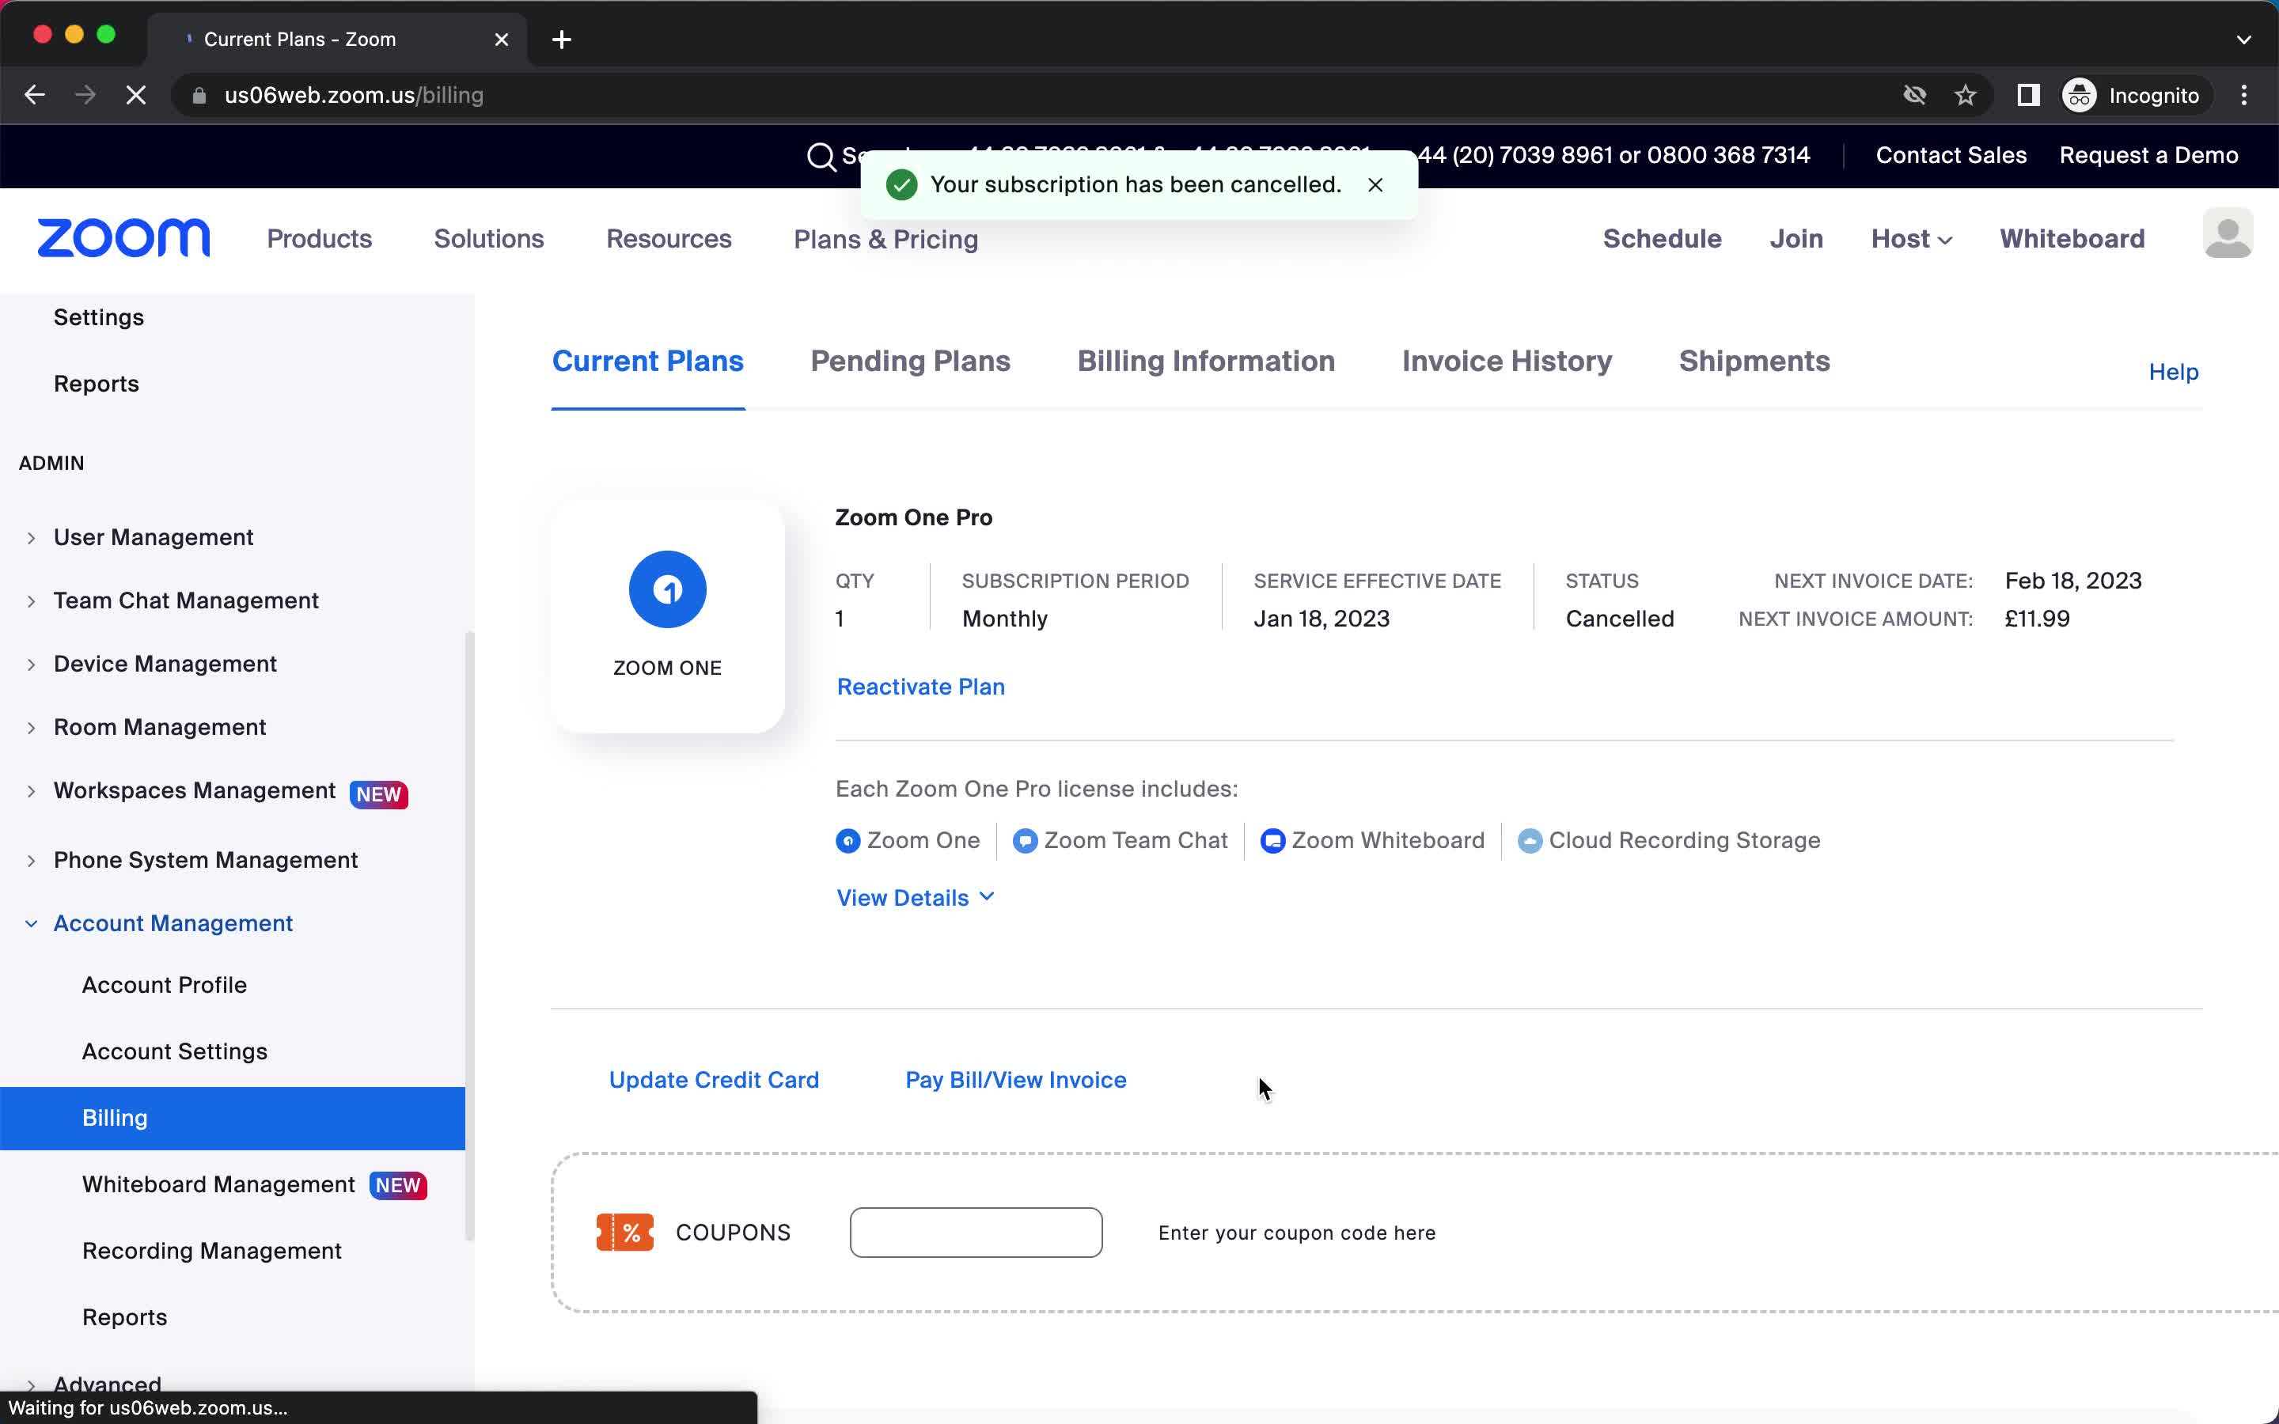2279x1424 pixels.
Task: Open Solutions menu
Action: [489, 238]
